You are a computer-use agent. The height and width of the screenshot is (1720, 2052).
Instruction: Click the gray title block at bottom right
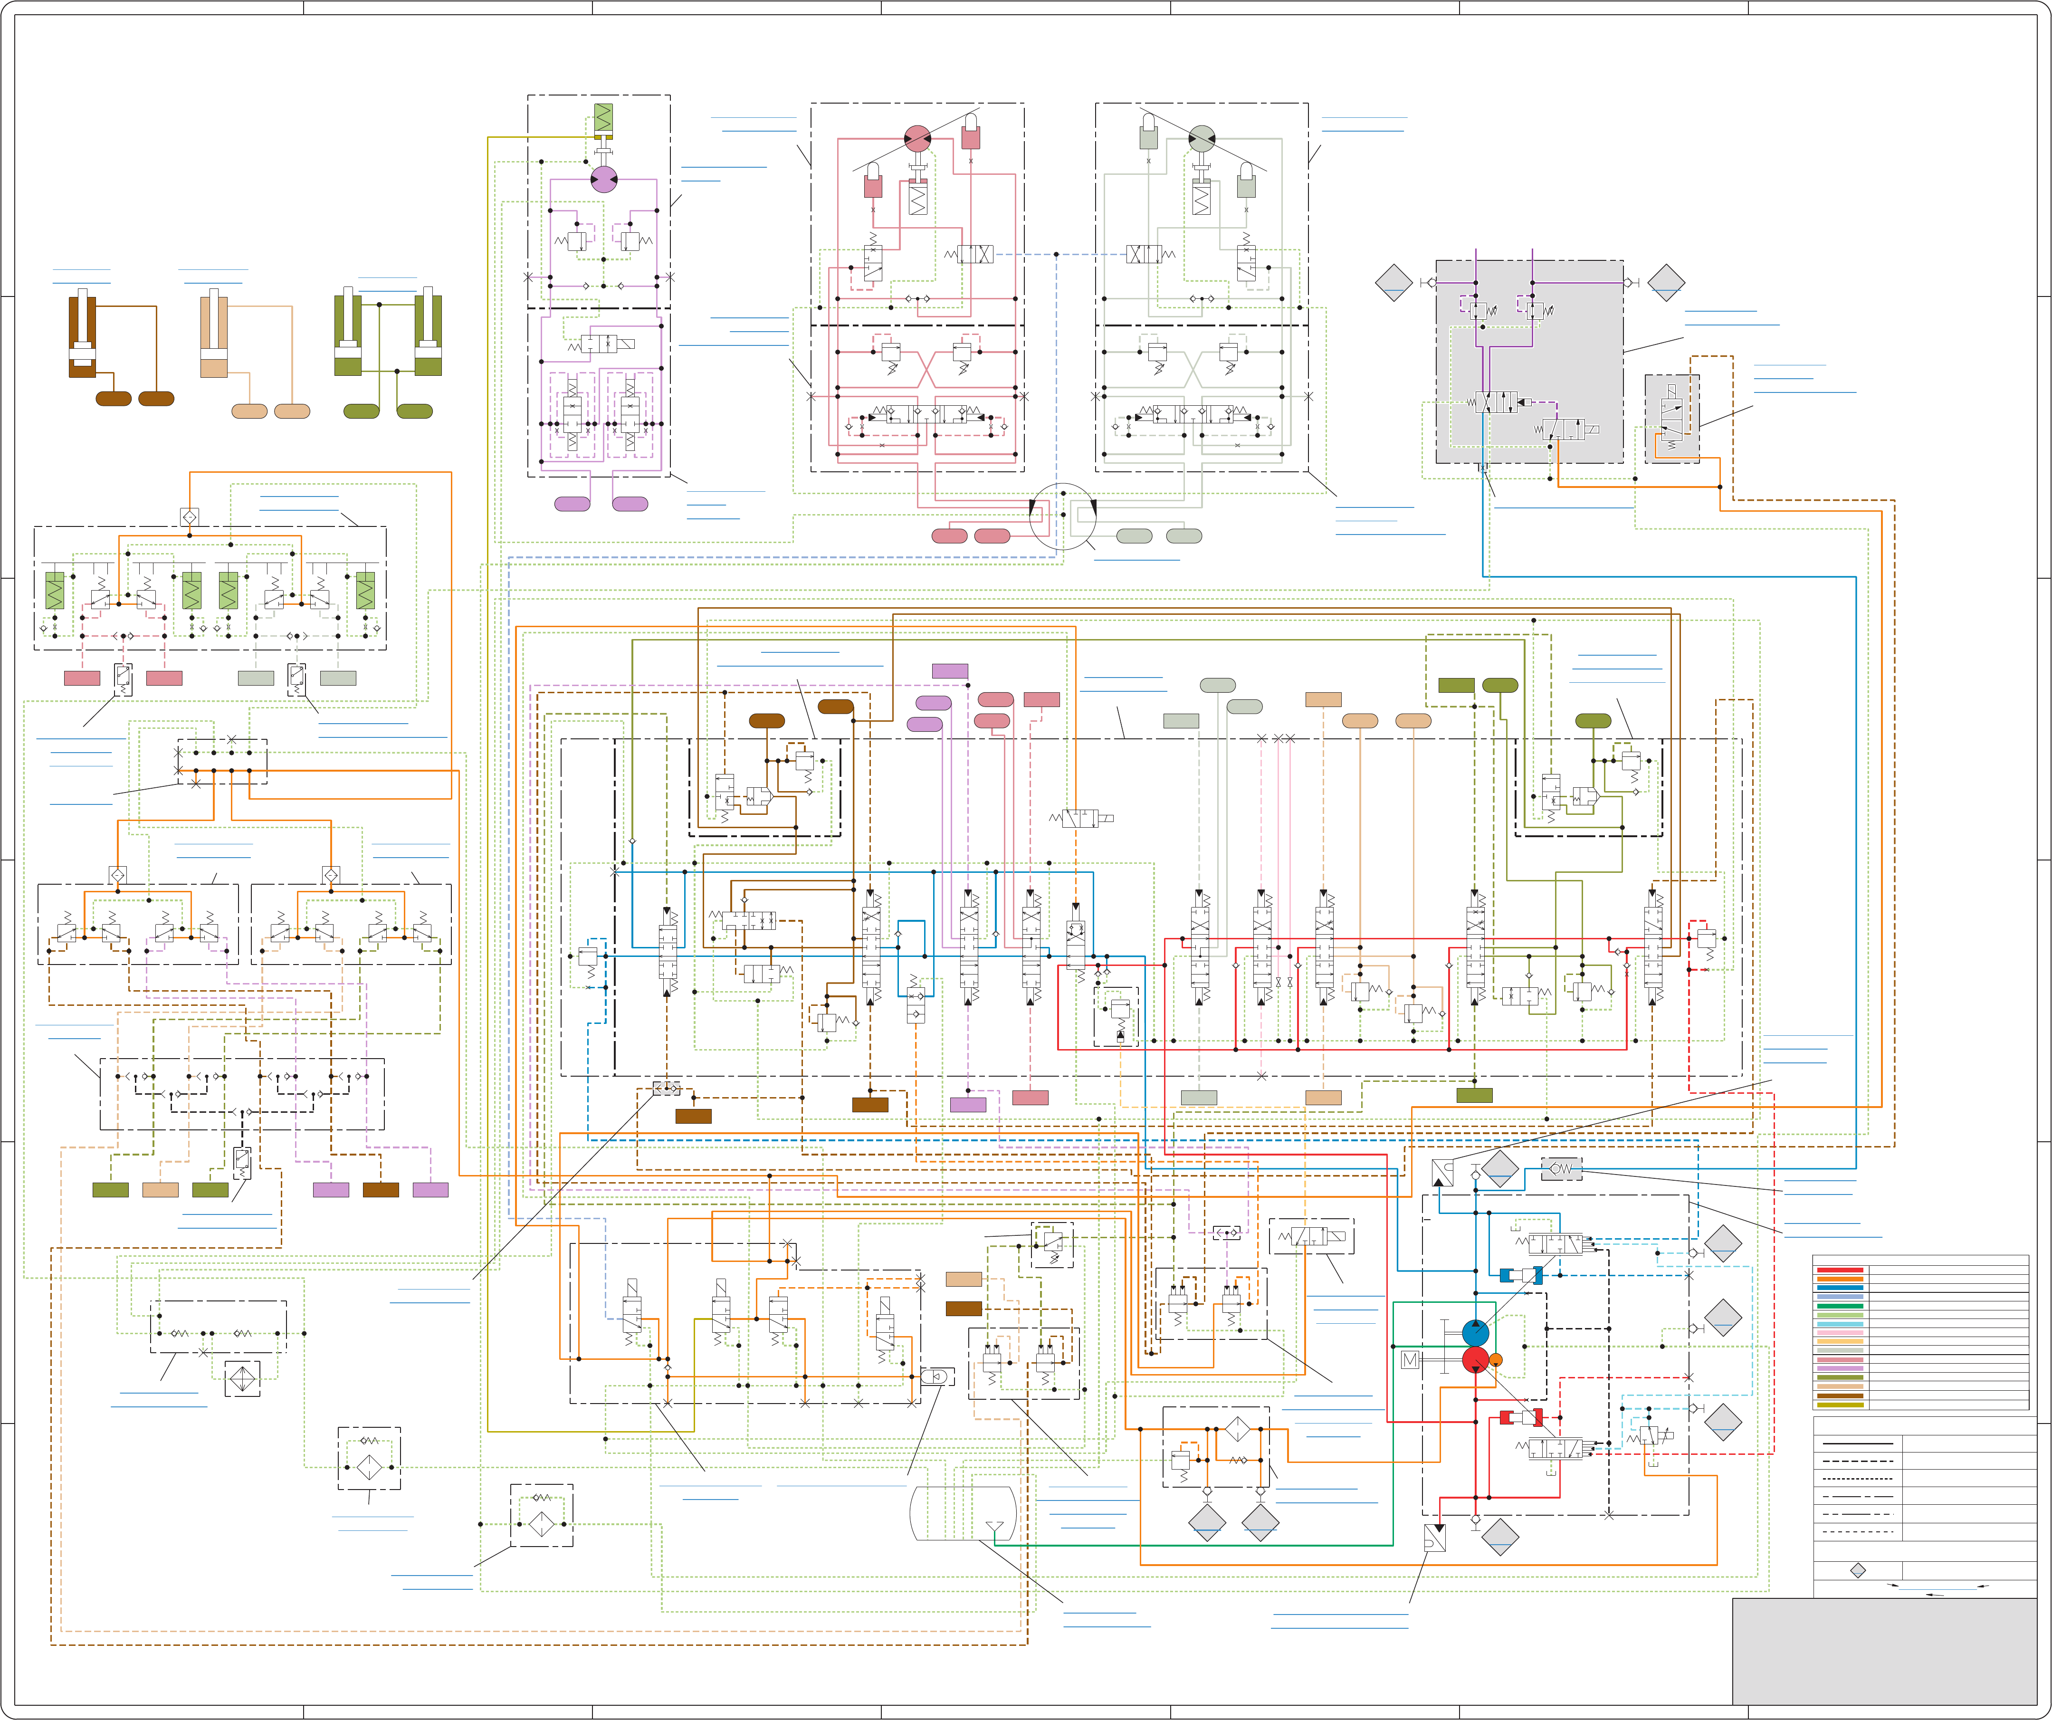1885,1651
